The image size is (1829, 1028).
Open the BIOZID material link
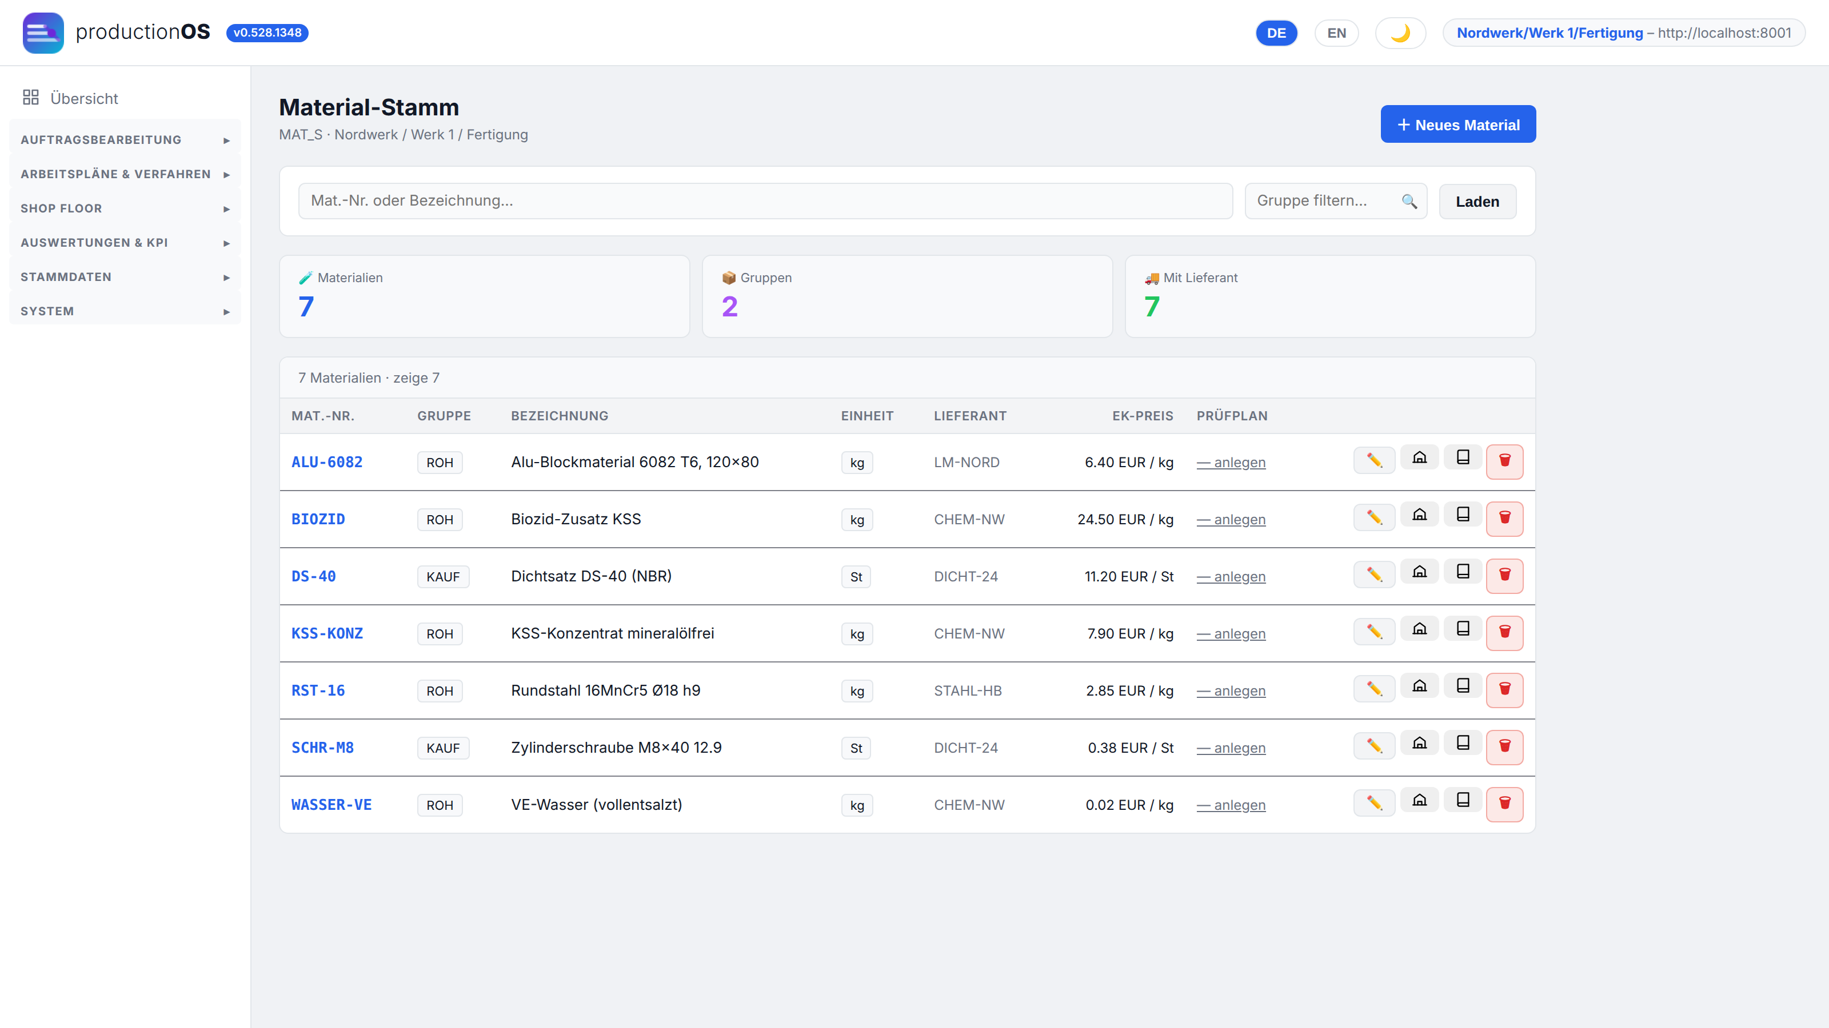pyautogui.click(x=317, y=519)
